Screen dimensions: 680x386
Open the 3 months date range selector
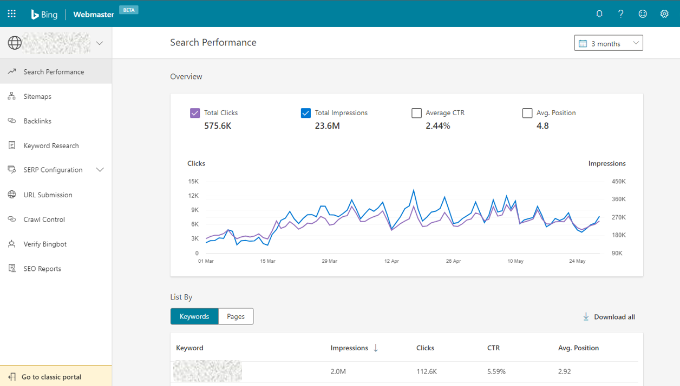coord(608,43)
